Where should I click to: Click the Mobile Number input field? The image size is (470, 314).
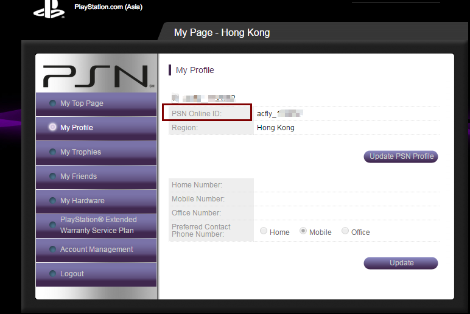tap(346, 199)
